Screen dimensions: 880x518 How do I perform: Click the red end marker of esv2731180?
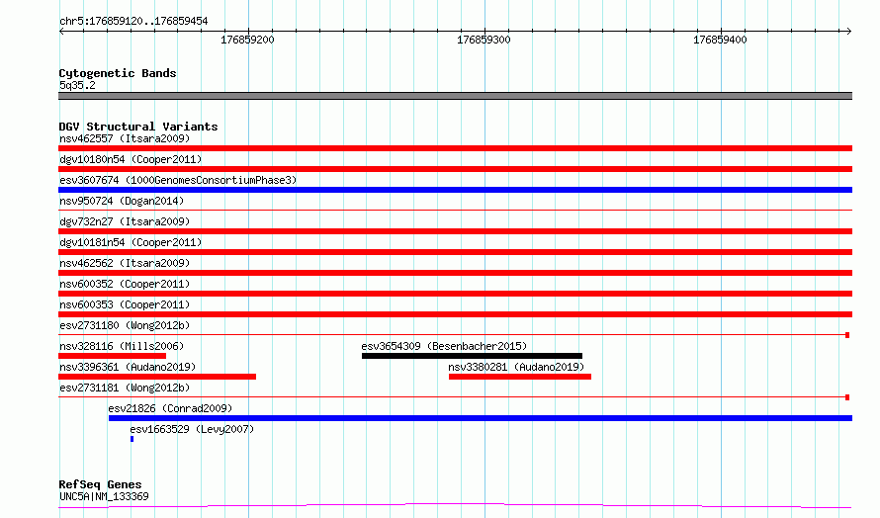tap(847, 335)
